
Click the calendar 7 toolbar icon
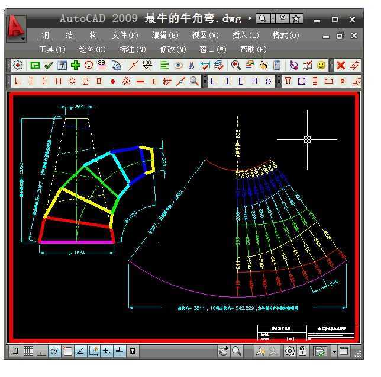pyautogui.click(x=62, y=65)
